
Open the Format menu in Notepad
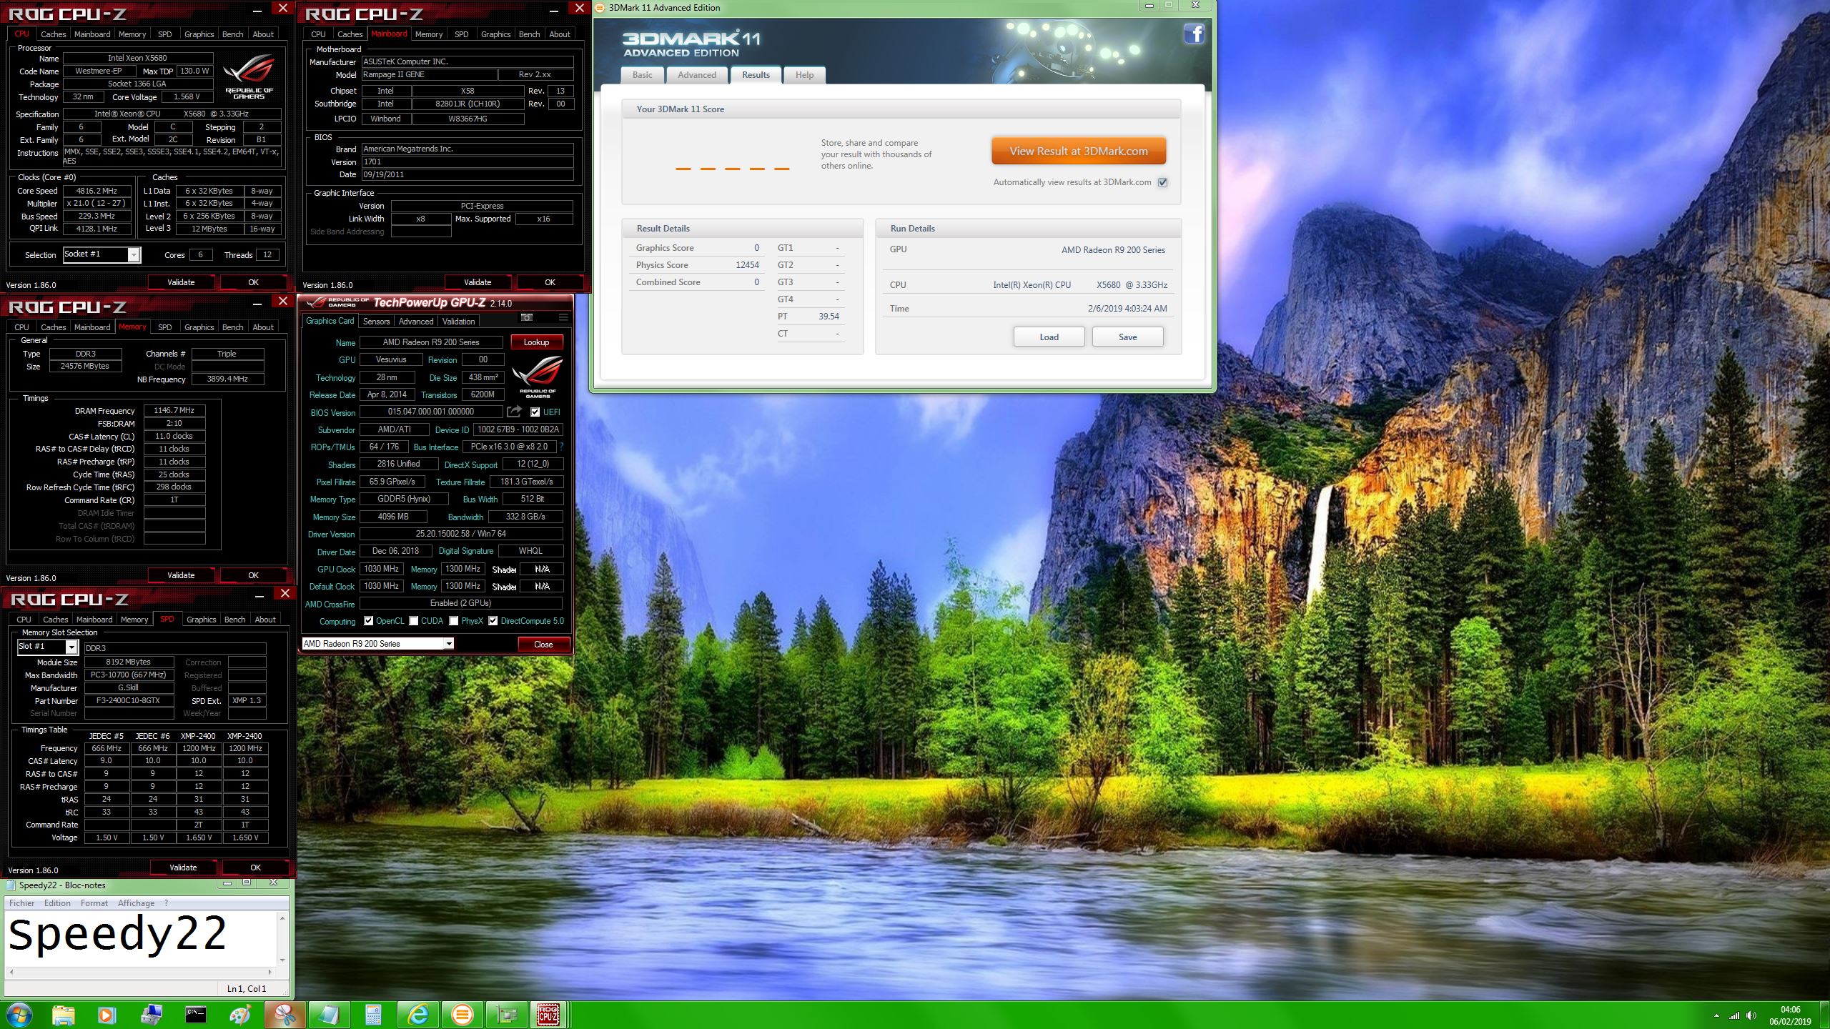(94, 903)
